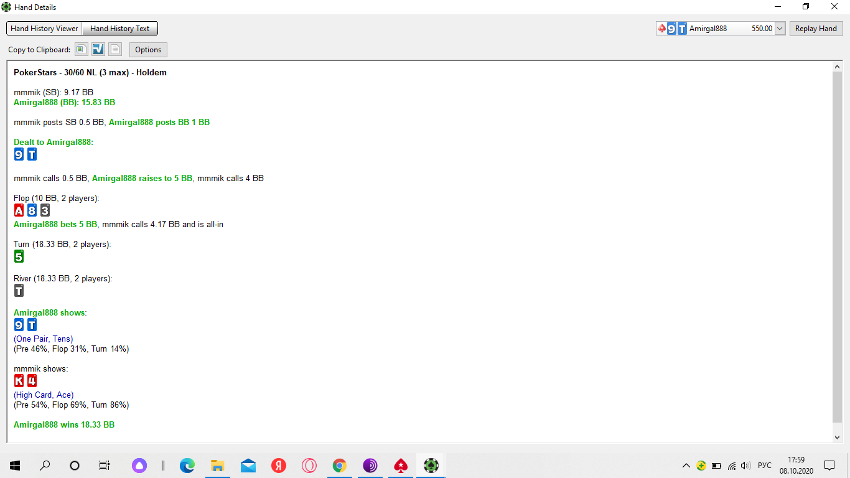Click '(Pre 54%, Flop 69%, Turn 86%)' equity line
This screenshot has height=478, width=850.
click(x=72, y=405)
